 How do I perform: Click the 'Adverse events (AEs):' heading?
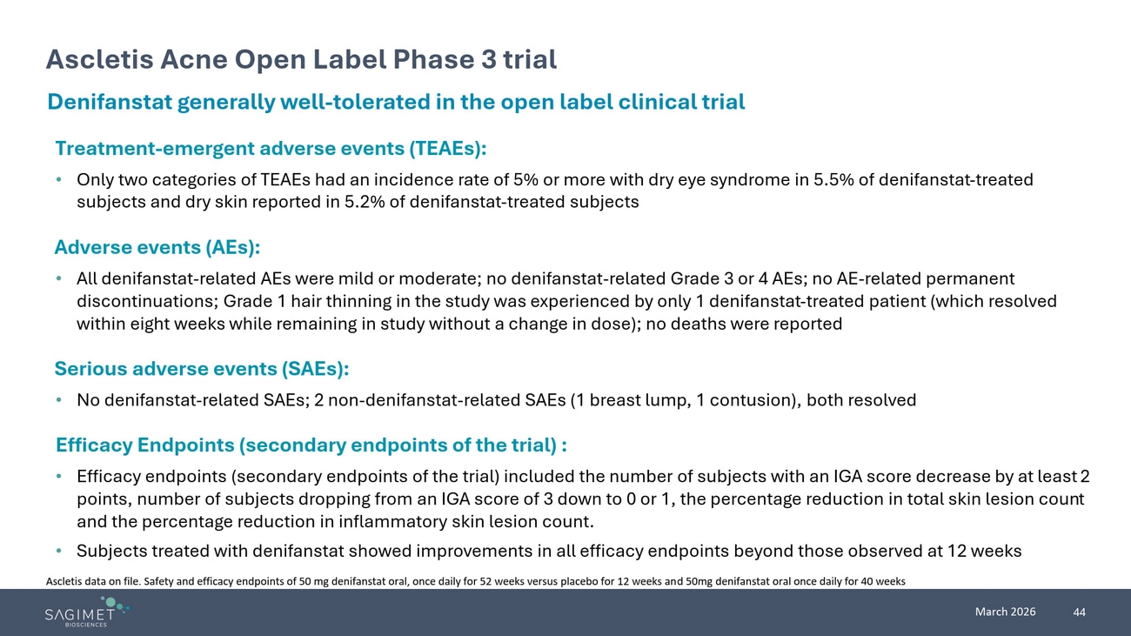157,247
